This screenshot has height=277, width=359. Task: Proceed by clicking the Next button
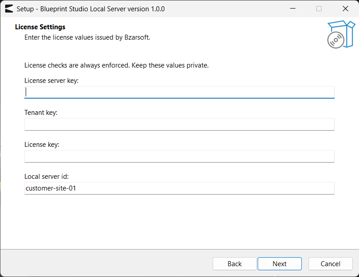point(280,264)
